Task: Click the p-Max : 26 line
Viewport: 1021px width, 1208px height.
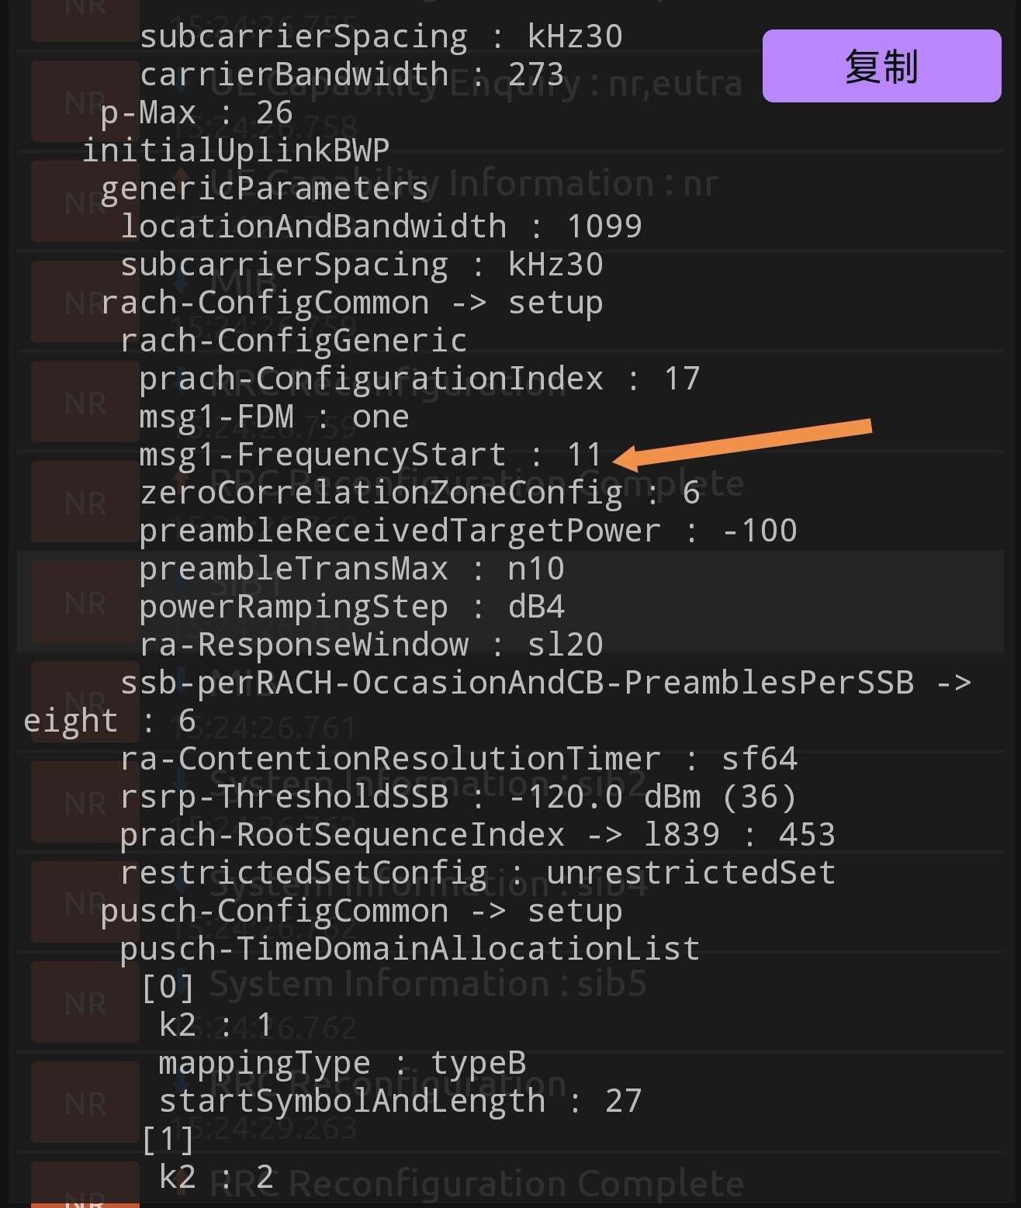Action: click(x=196, y=113)
